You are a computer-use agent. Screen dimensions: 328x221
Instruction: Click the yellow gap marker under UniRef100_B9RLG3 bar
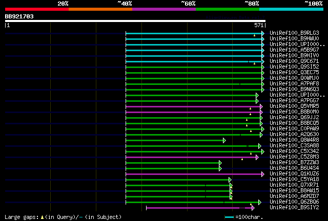click(254, 35)
